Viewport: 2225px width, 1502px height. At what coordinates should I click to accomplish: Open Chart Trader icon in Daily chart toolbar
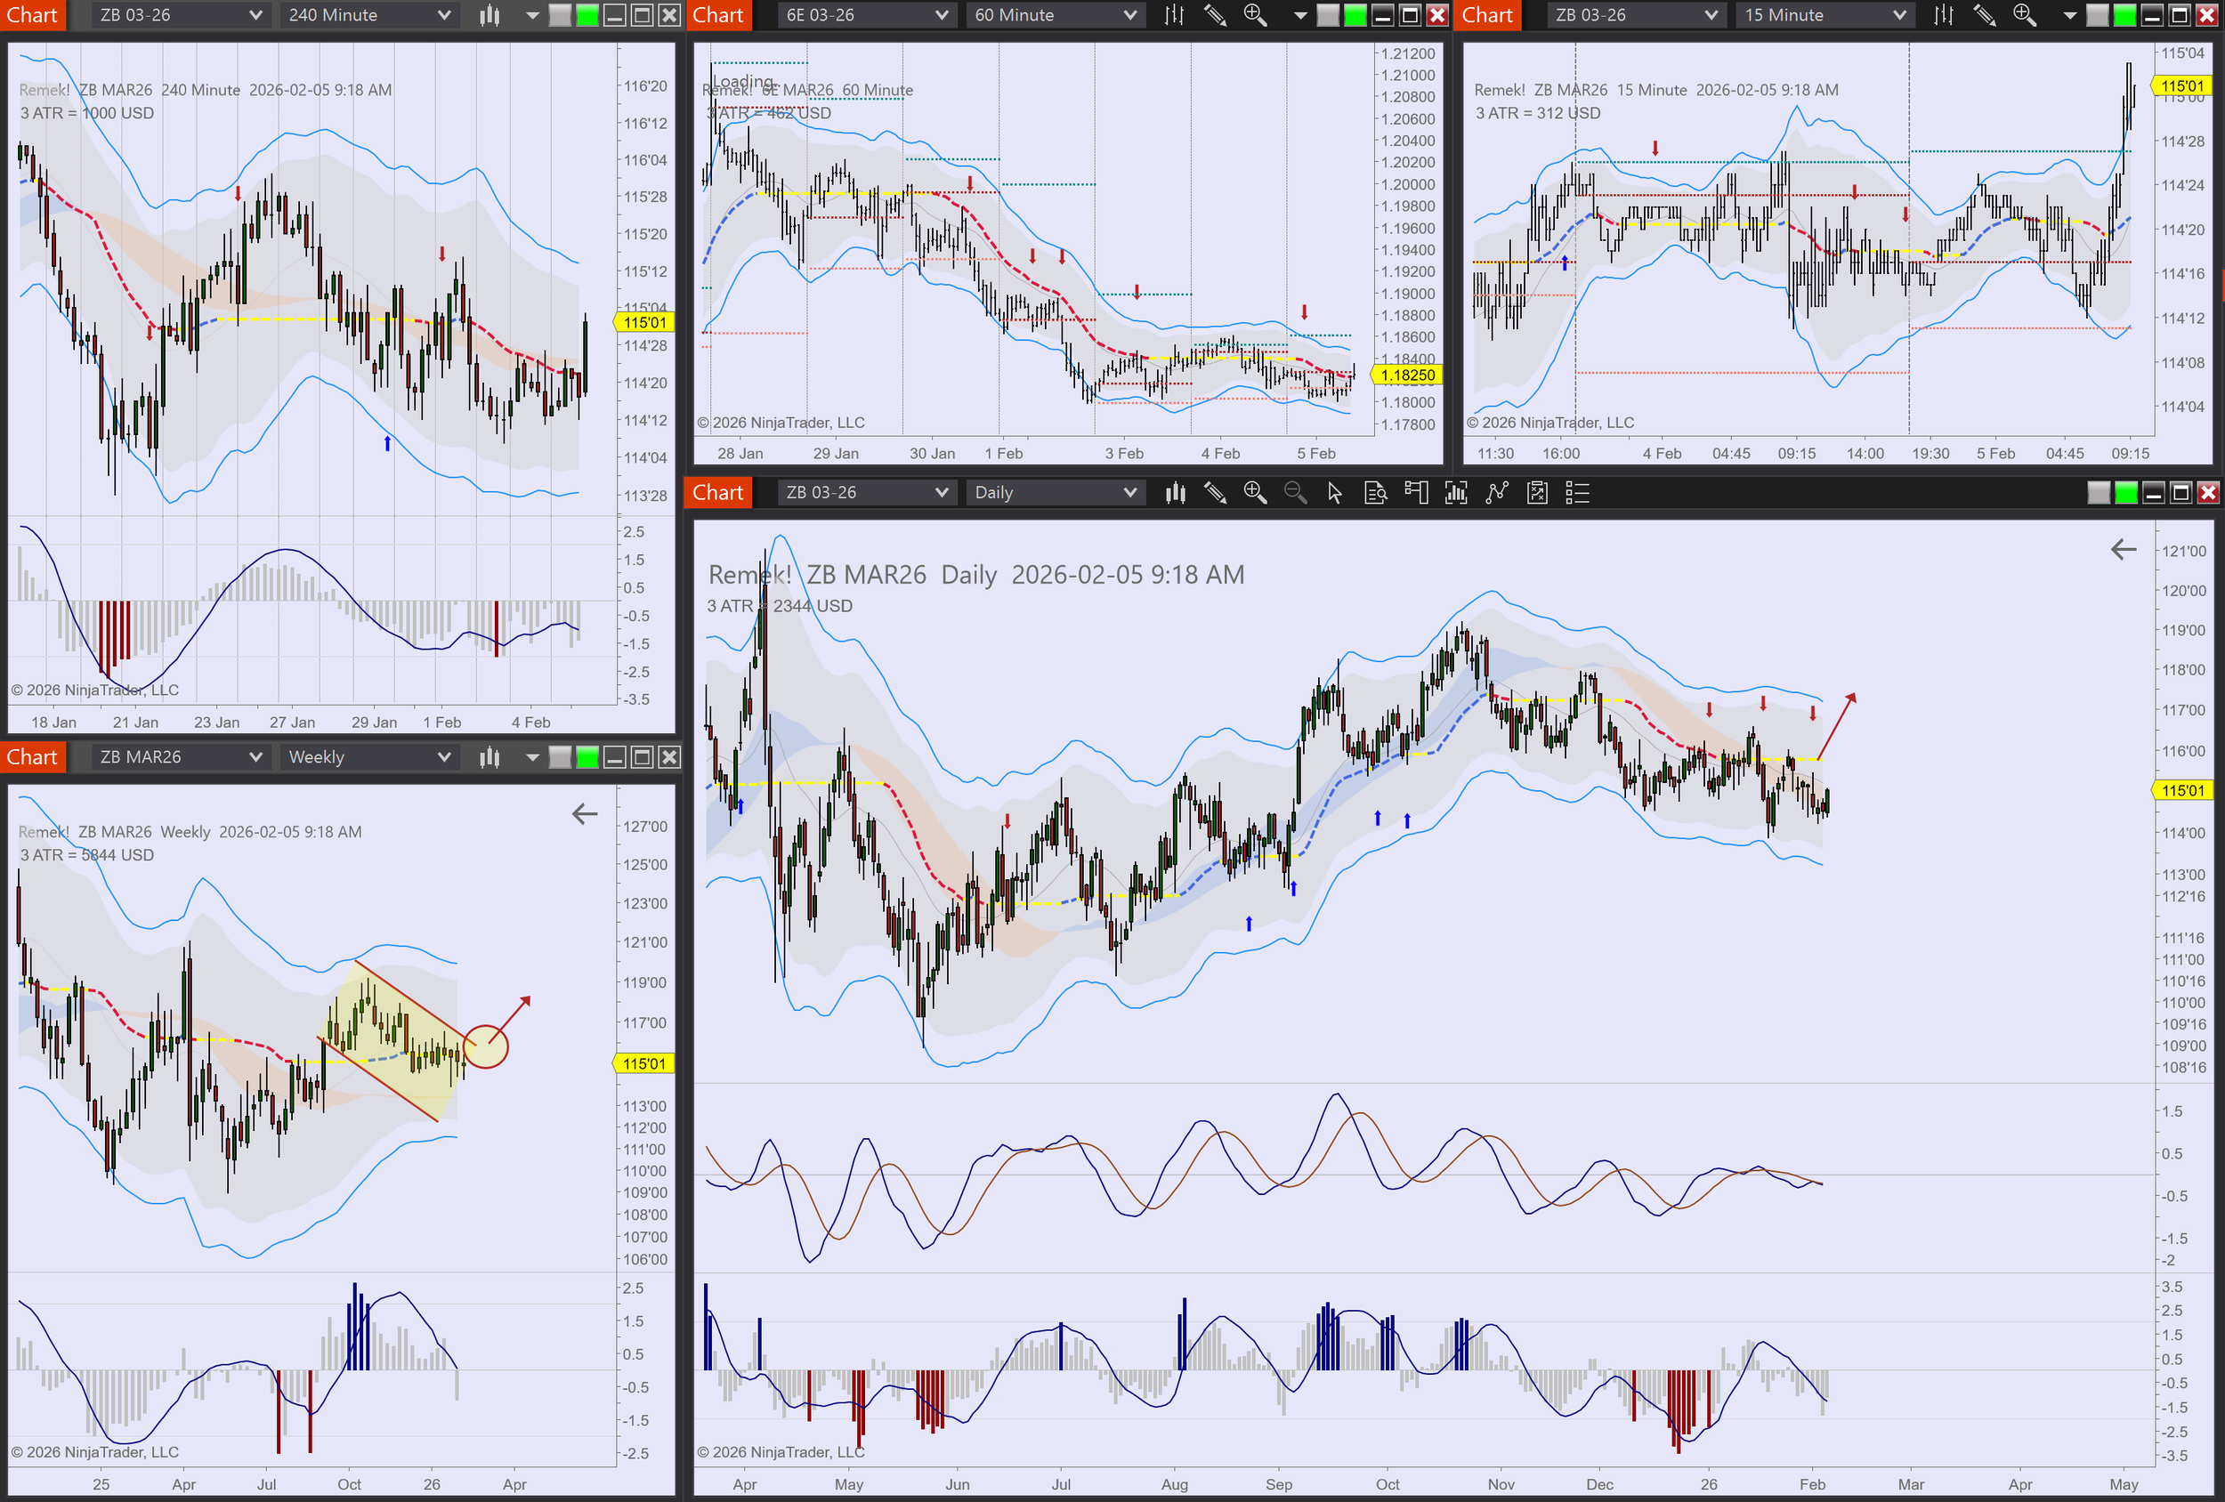pyautogui.click(x=1416, y=493)
